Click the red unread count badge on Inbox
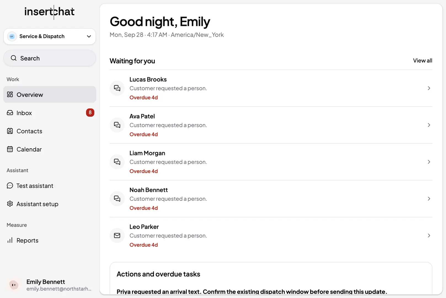Screen dimensions: 446x298 pyautogui.click(x=90, y=113)
